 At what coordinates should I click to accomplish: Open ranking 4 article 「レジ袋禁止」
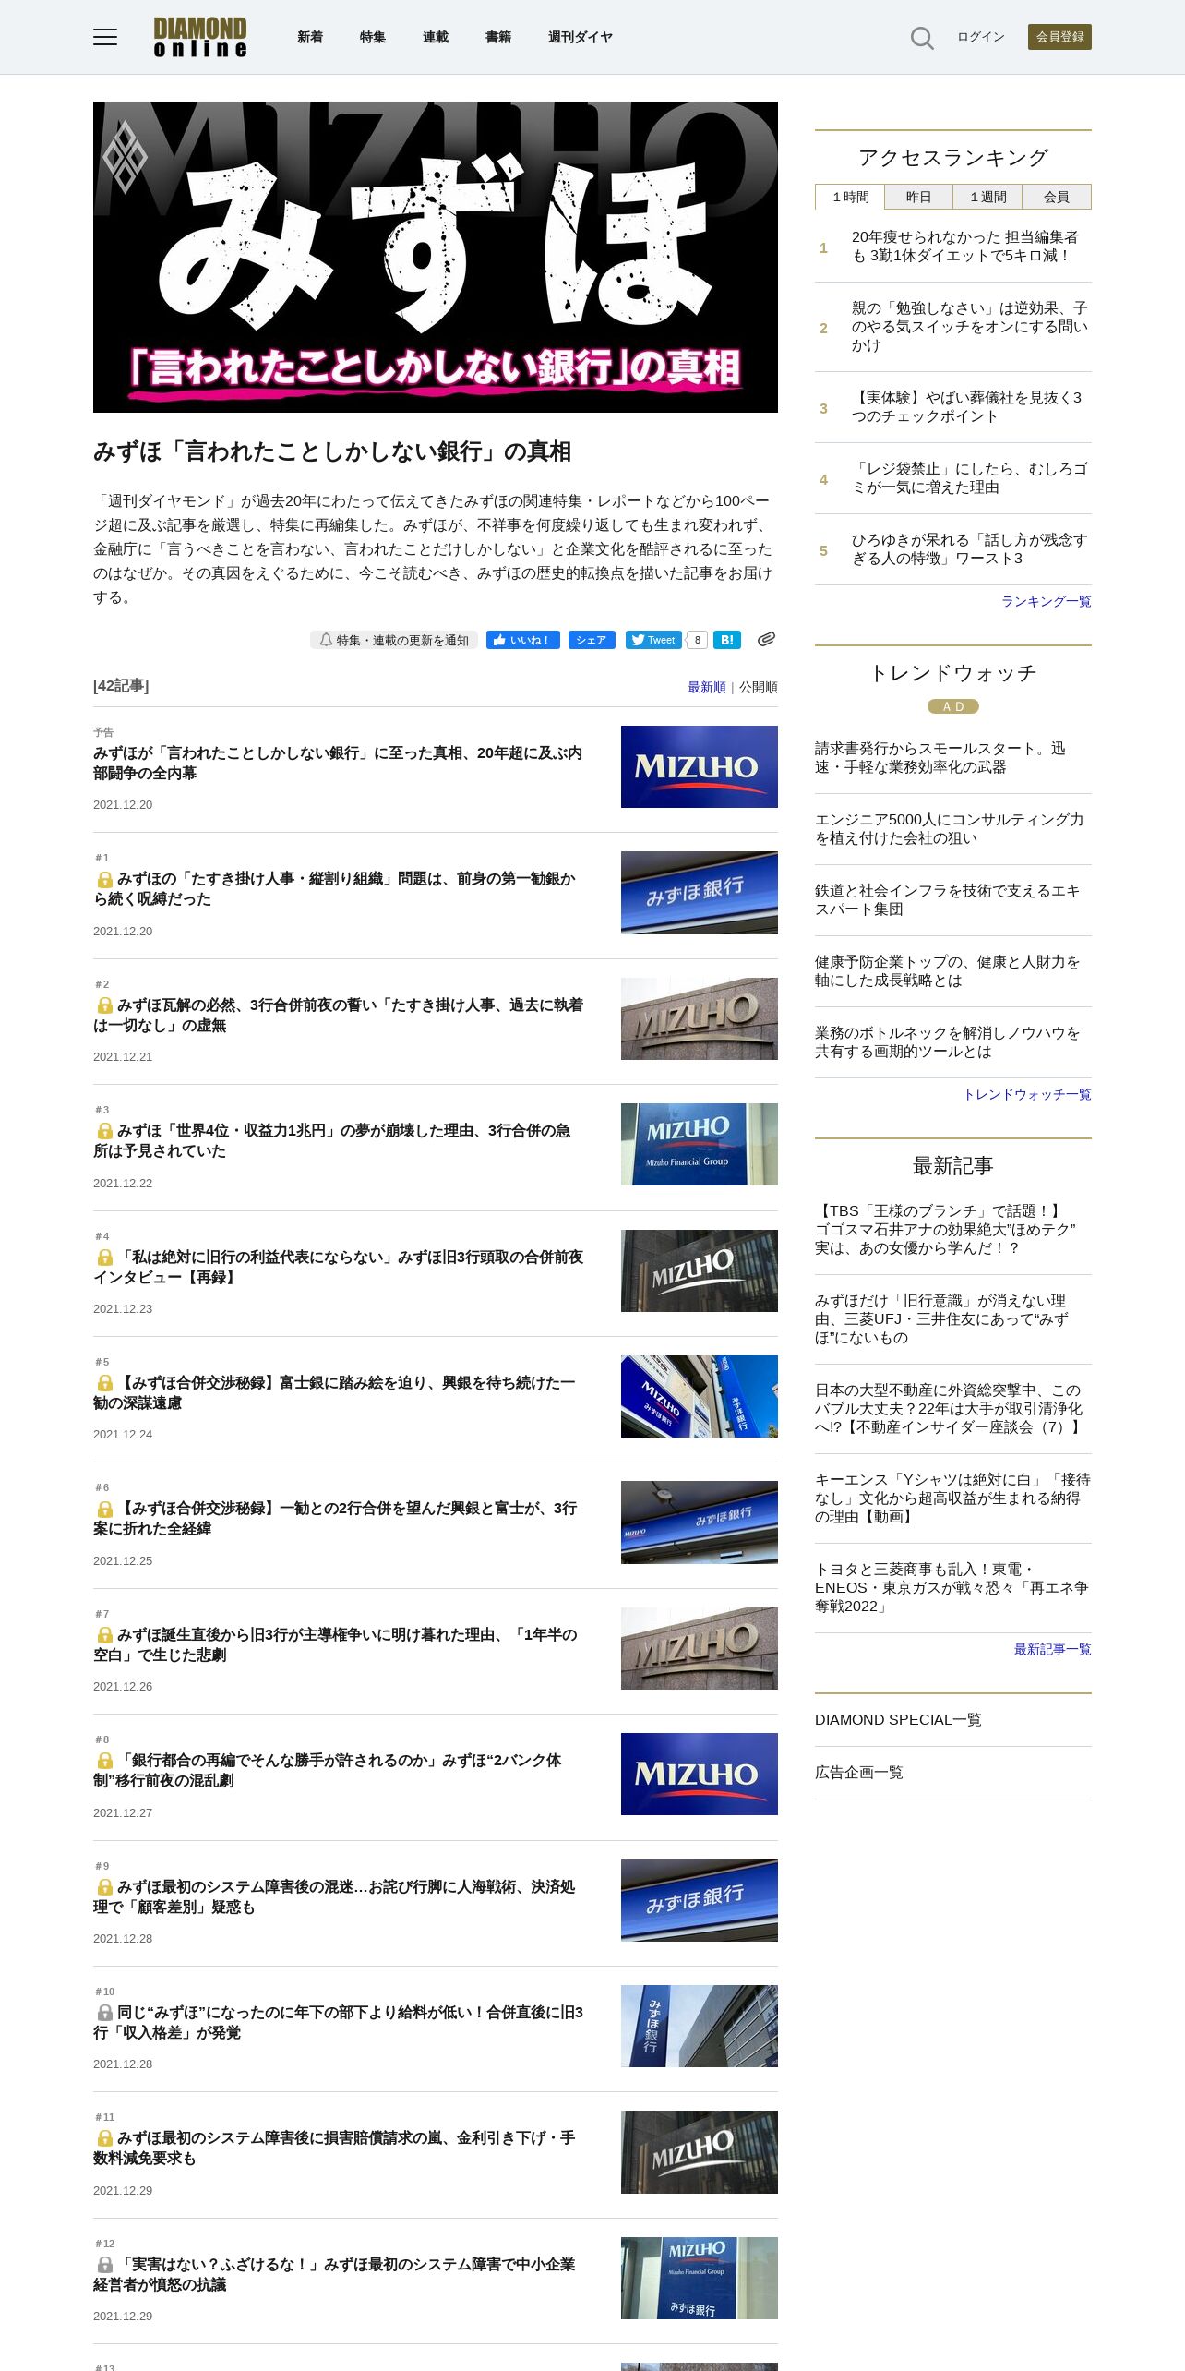pyautogui.click(x=969, y=478)
